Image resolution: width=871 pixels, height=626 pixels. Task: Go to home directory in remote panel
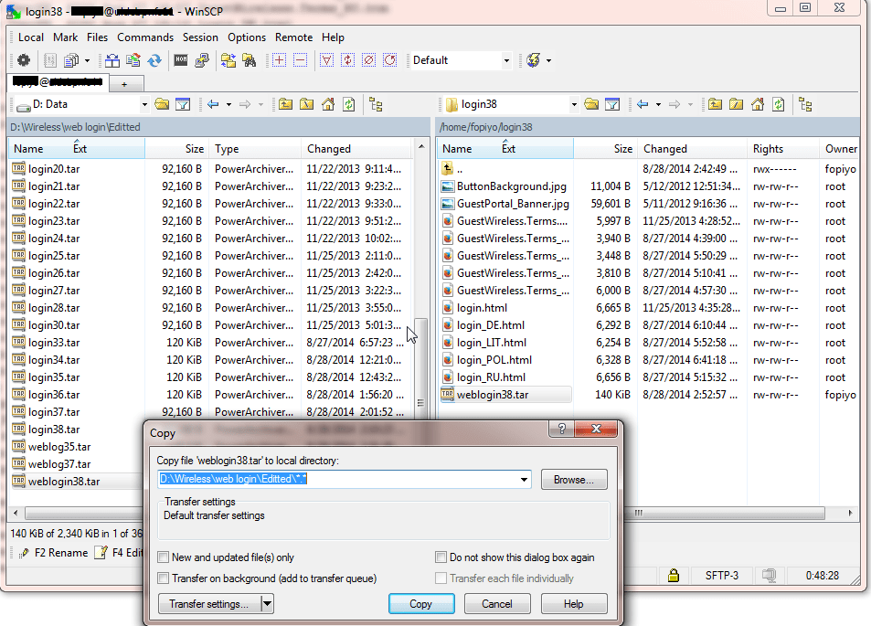click(x=757, y=104)
